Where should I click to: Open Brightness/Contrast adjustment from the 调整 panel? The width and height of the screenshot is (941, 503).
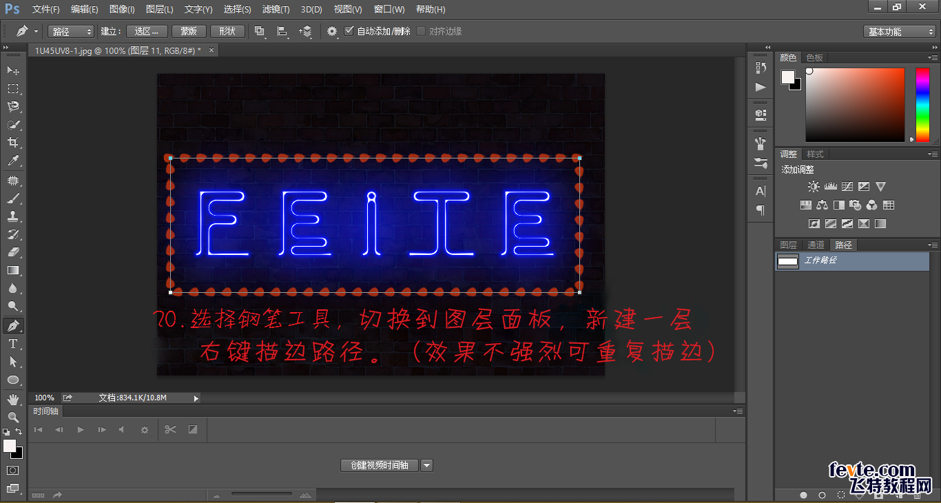(x=813, y=186)
